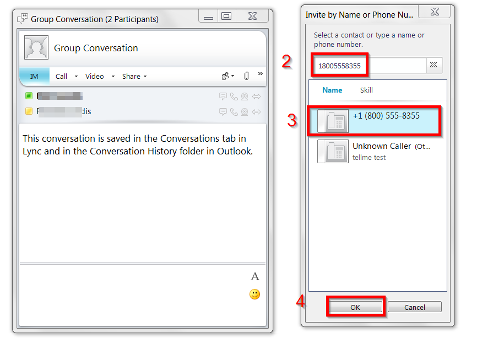The image size is (477, 343).
Task: Open text formatting with the A icon
Action: click(255, 276)
